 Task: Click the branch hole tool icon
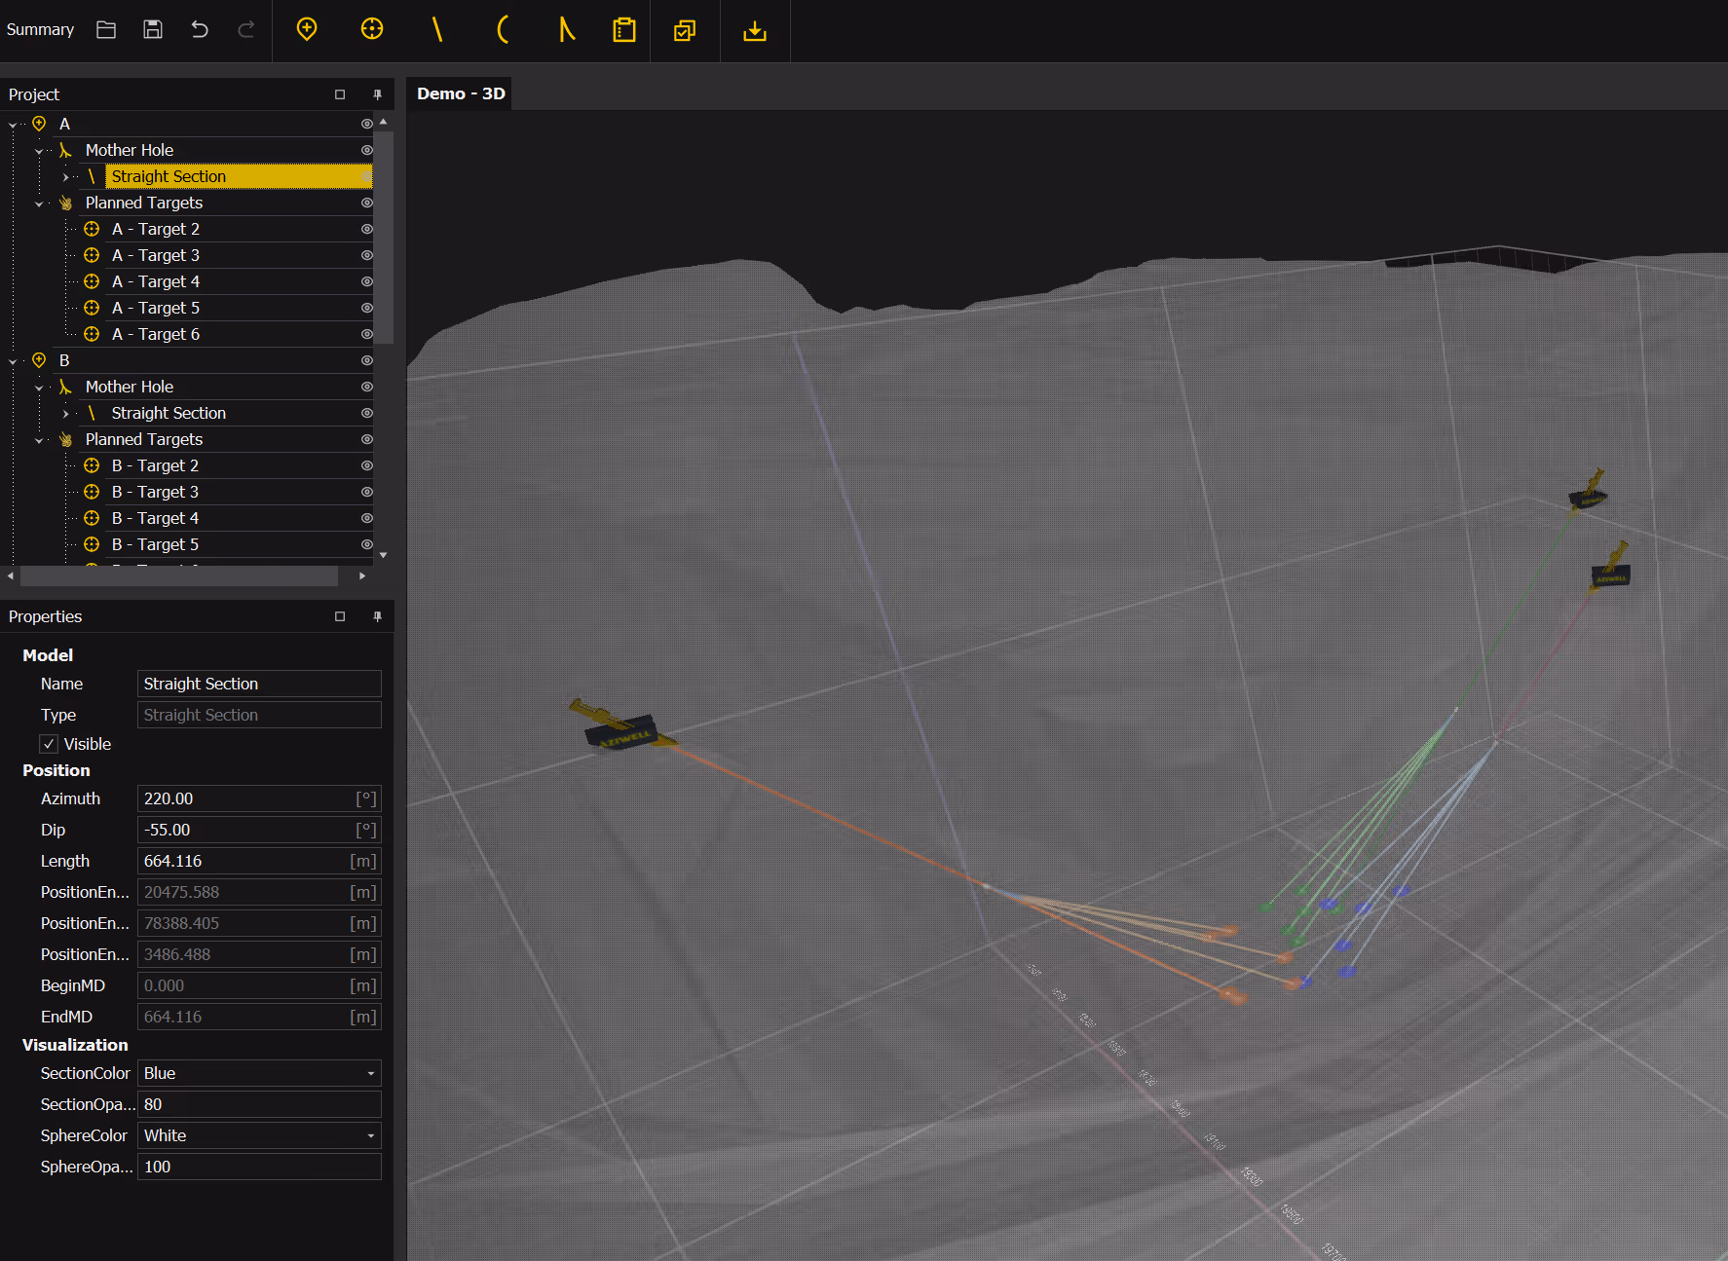pos(566,29)
